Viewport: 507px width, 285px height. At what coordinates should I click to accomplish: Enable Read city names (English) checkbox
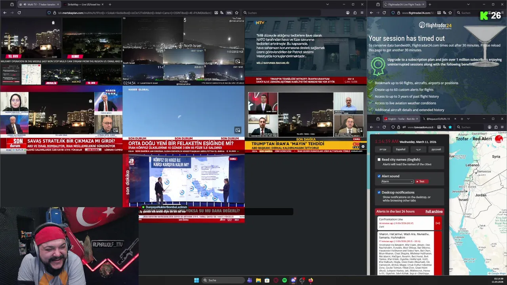tap(379, 160)
